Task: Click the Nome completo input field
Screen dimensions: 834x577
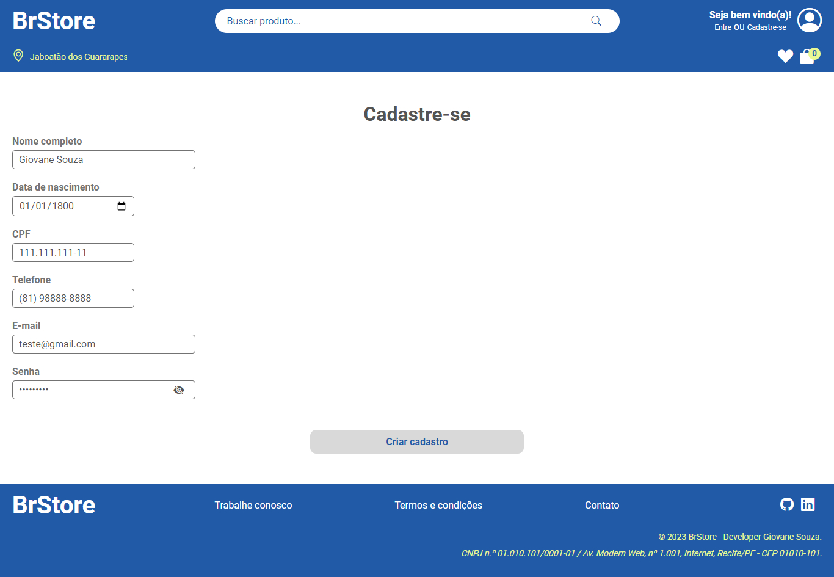Action: tap(104, 159)
